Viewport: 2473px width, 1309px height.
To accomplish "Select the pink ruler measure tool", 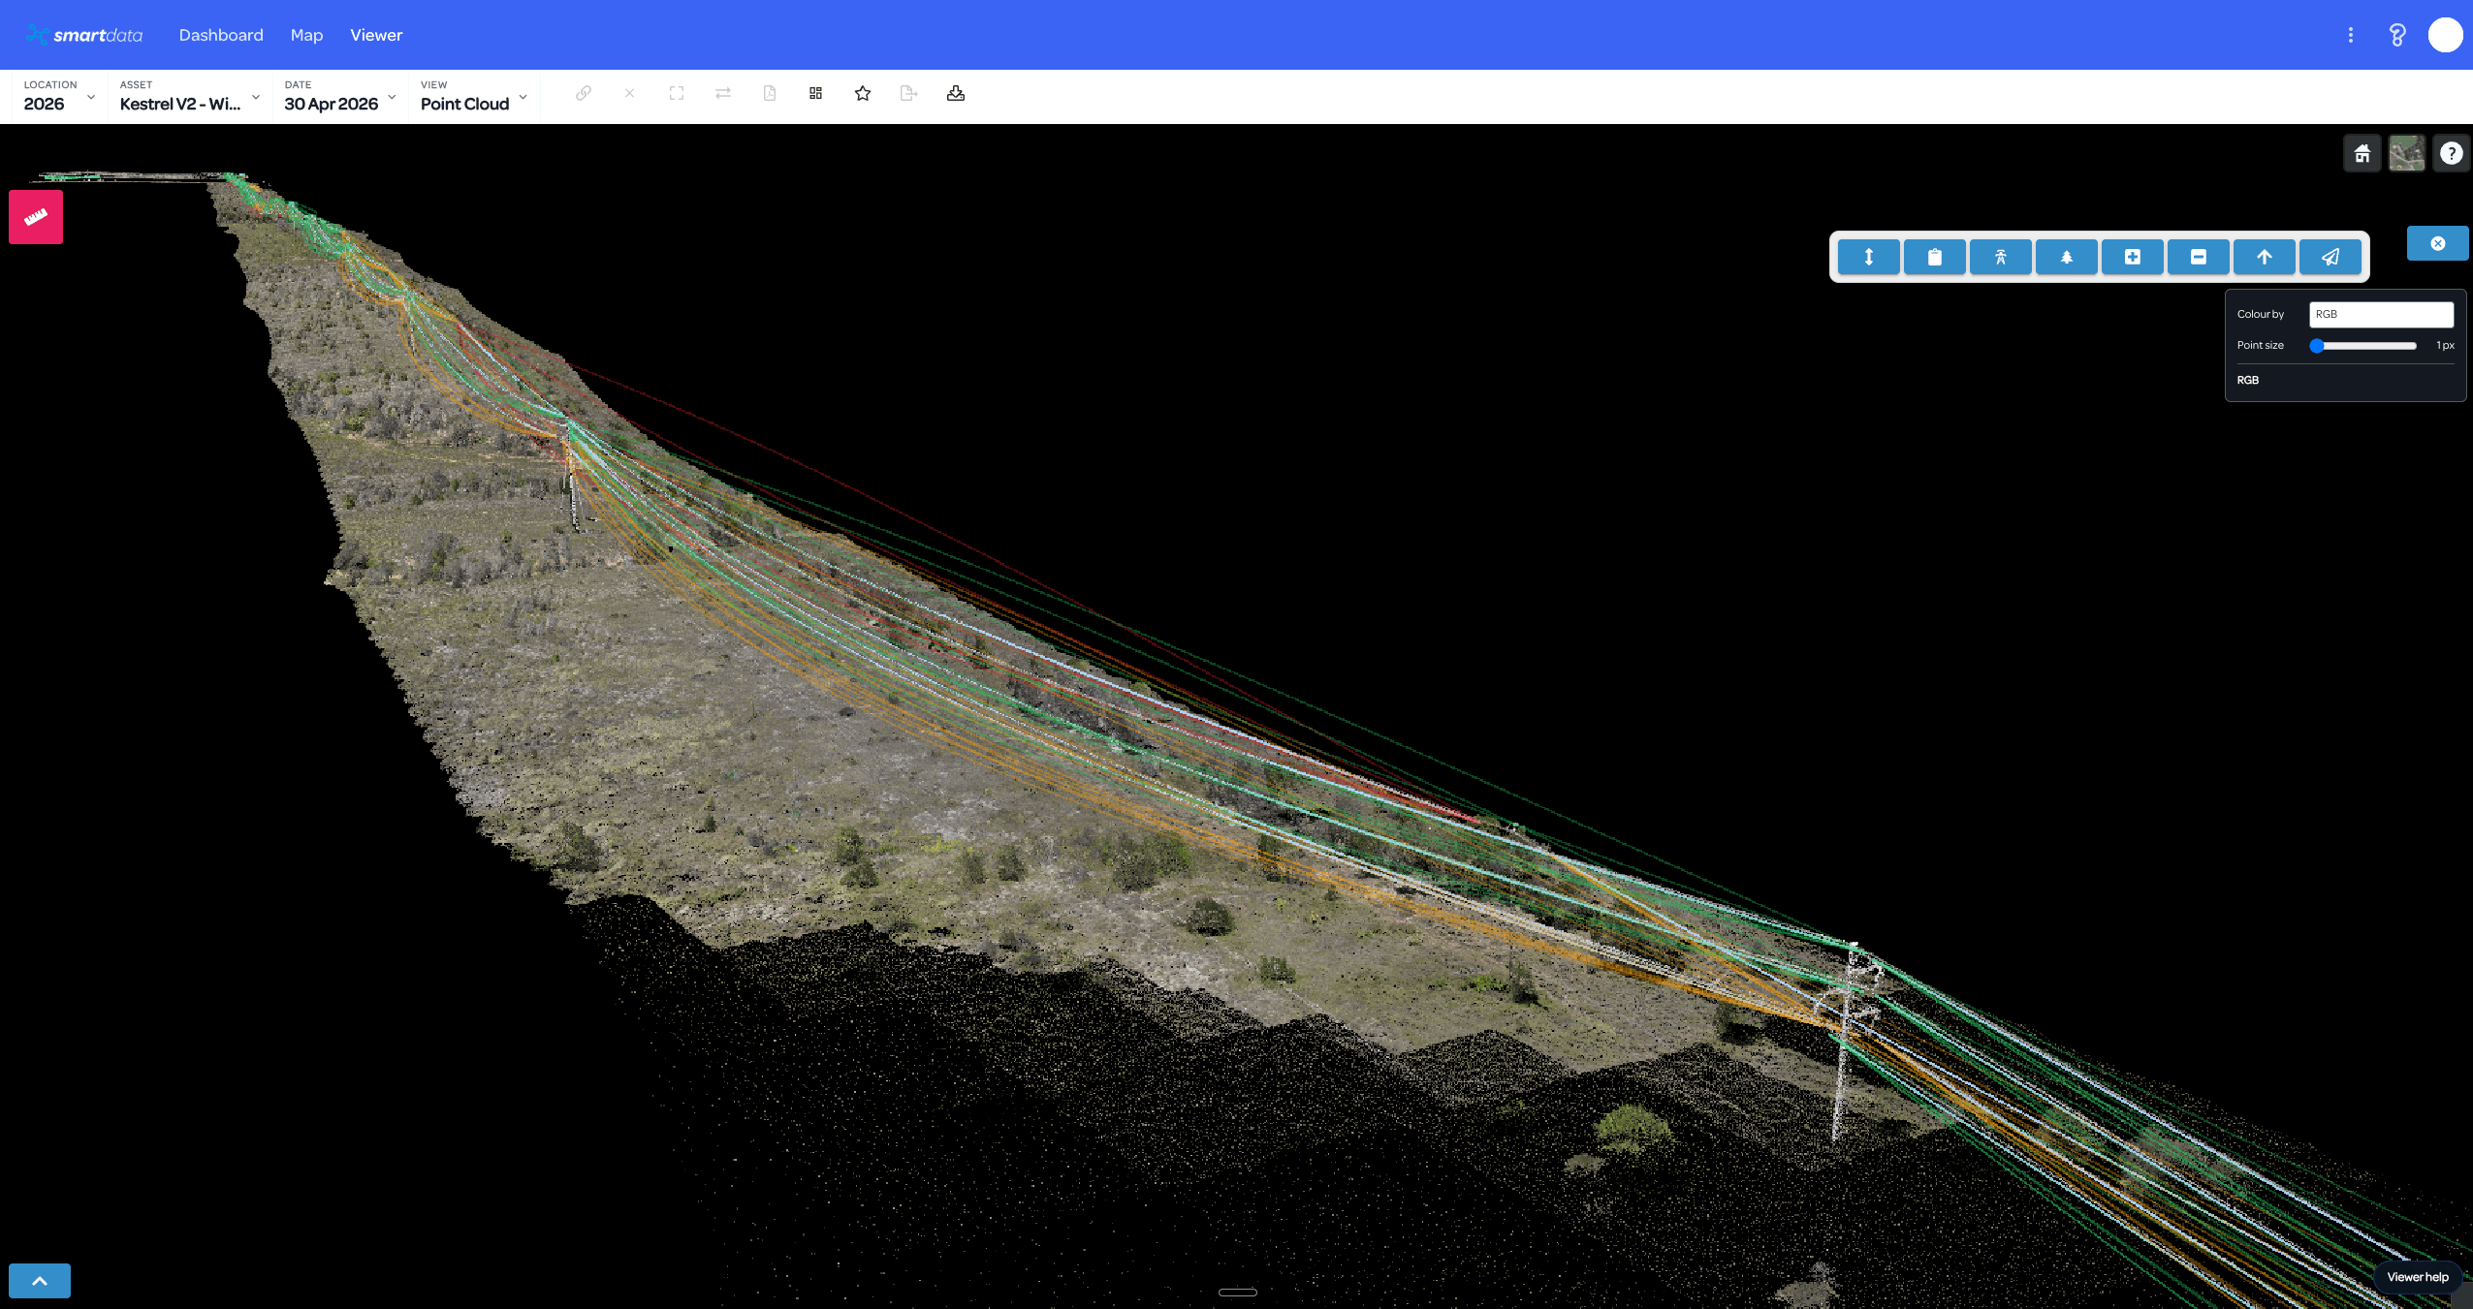I will point(36,217).
